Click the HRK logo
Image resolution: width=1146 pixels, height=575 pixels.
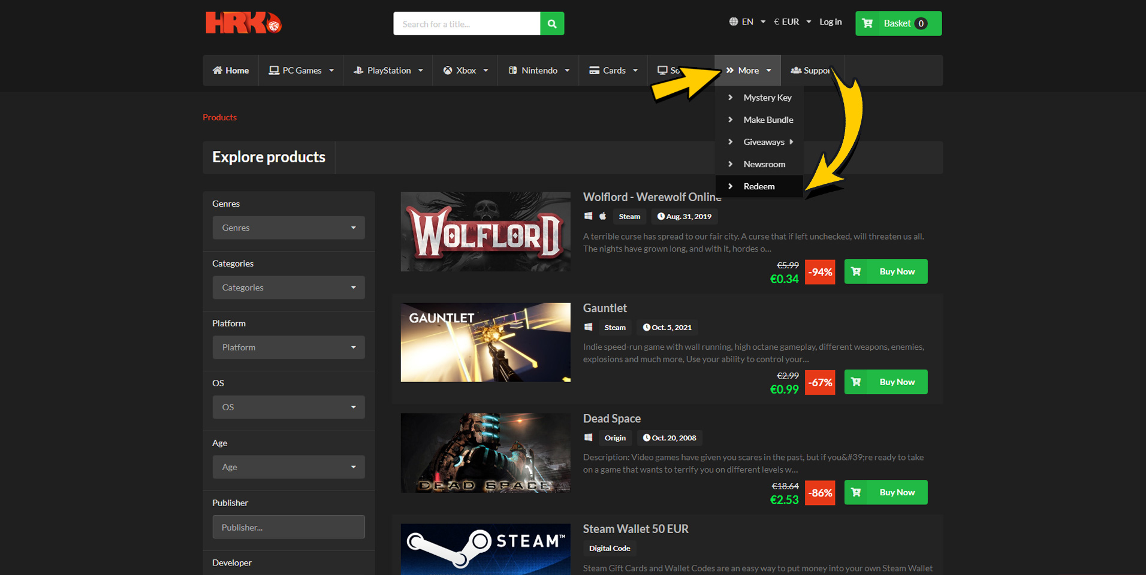(x=243, y=23)
